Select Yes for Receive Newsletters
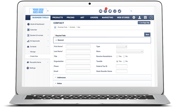The width and height of the screenshot is (176, 107). (x=117, y=56)
